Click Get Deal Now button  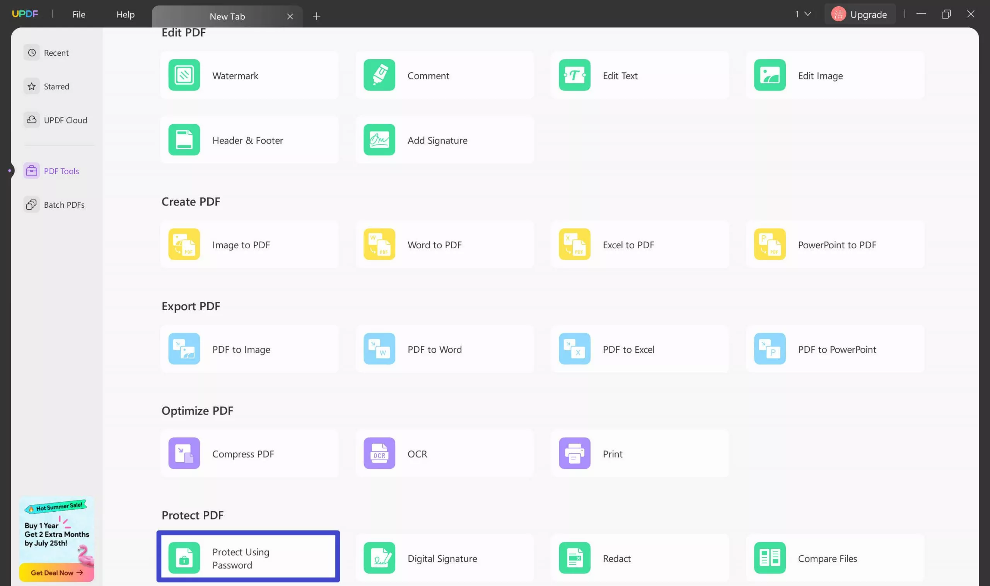click(56, 572)
